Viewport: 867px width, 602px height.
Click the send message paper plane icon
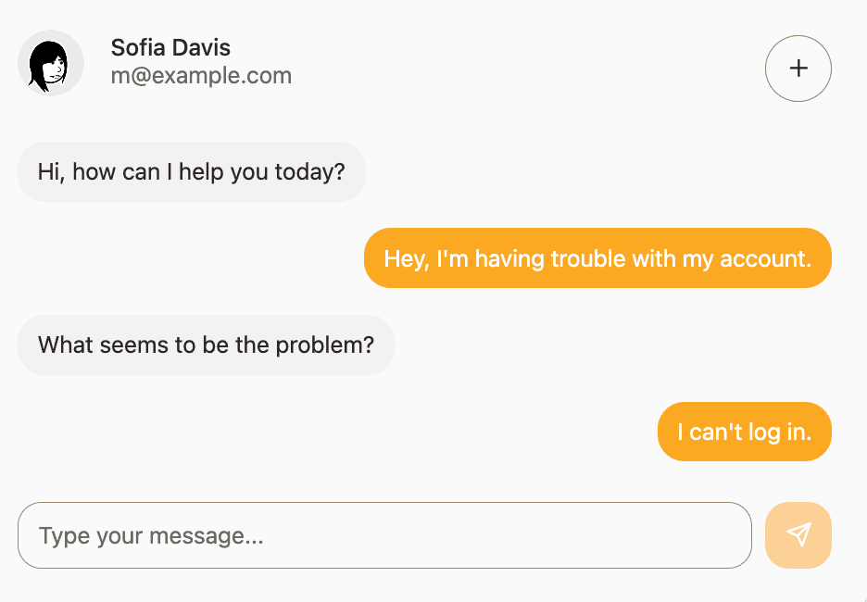tap(798, 534)
